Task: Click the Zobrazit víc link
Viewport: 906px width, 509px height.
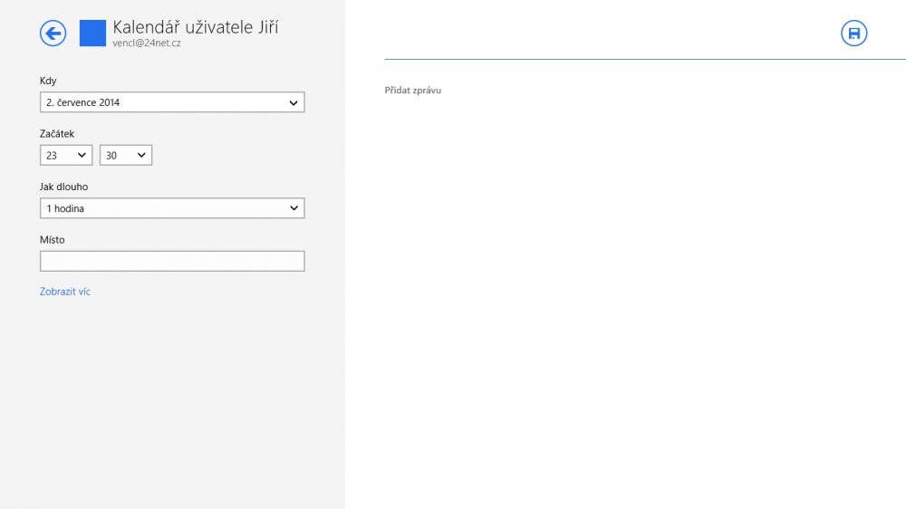Action: (x=65, y=292)
